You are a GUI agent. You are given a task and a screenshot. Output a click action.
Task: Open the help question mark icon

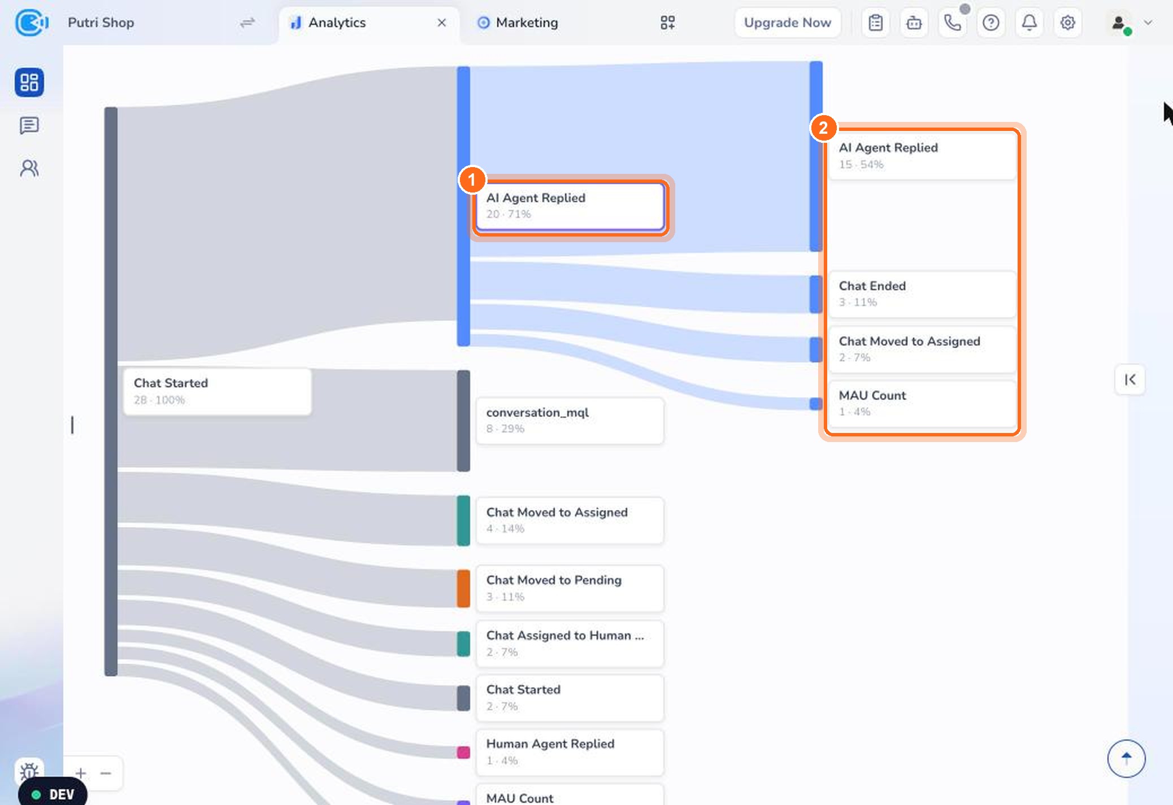pyautogui.click(x=991, y=23)
